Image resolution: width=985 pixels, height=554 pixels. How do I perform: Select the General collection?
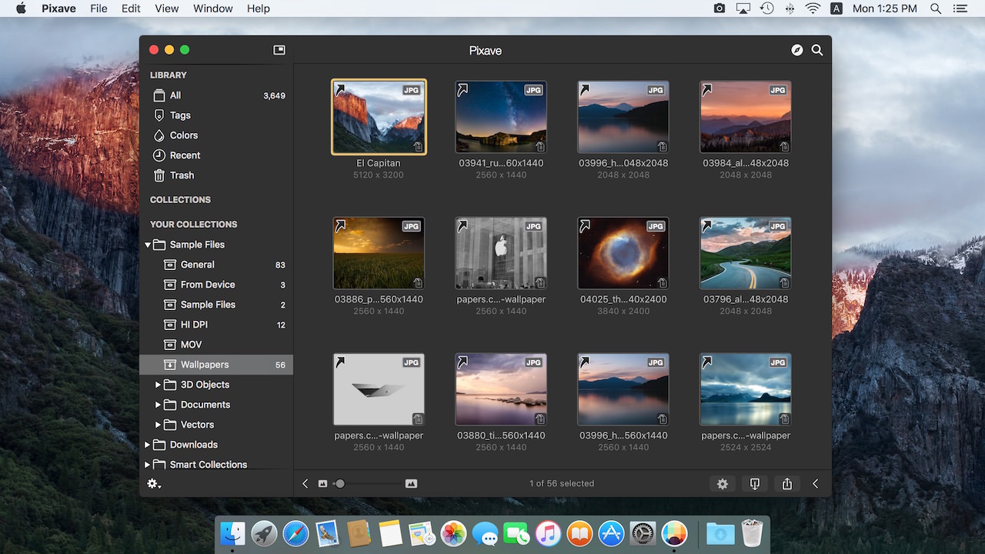tap(216, 265)
